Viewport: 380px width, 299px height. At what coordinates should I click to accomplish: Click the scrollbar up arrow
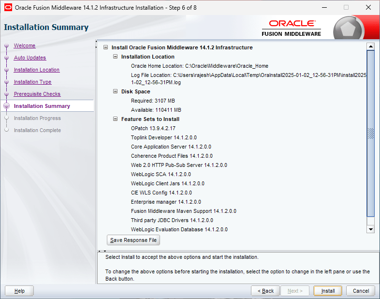coord(370,46)
